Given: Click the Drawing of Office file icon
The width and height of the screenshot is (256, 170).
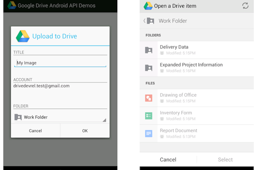Looking at the screenshot, I should pos(148,98).
